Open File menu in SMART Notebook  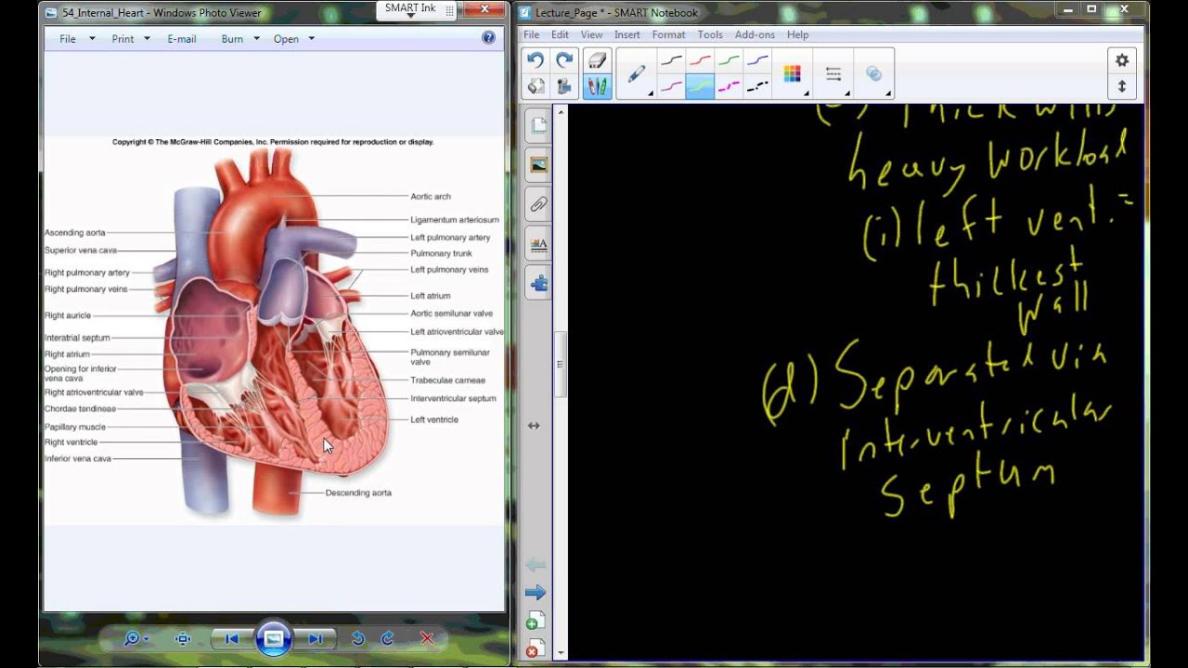click(532, 34)
